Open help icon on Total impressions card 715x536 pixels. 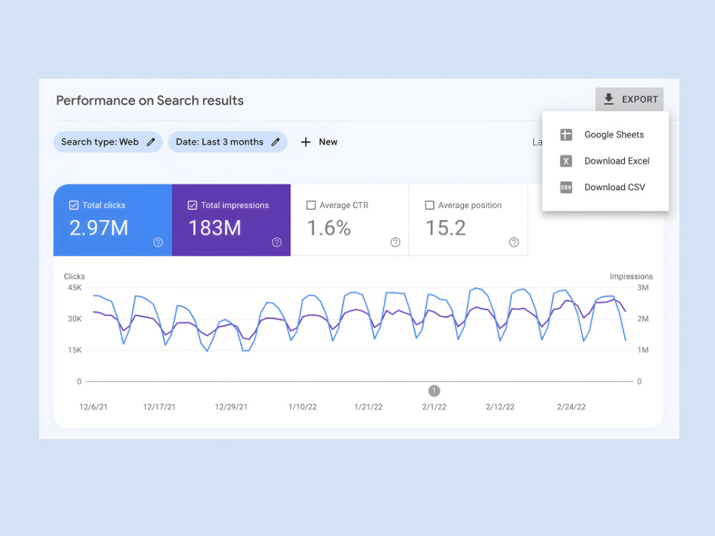(277, 242)
